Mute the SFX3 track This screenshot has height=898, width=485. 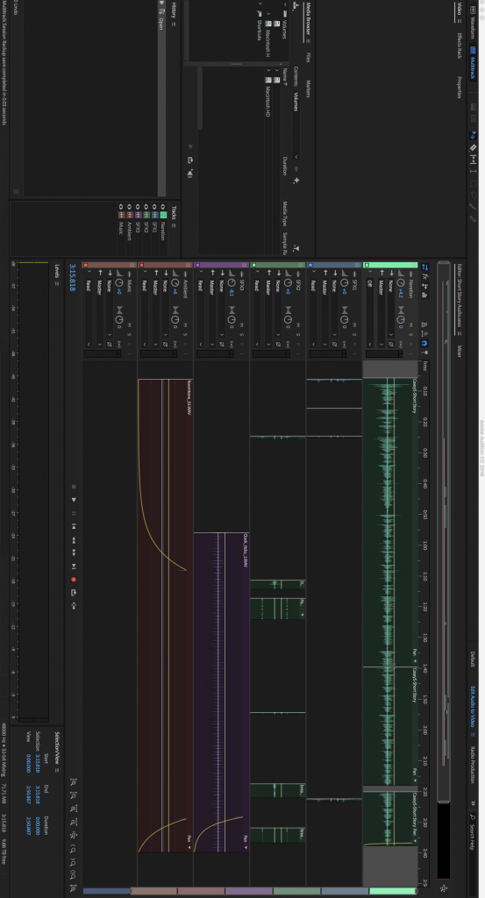point(242,324)
